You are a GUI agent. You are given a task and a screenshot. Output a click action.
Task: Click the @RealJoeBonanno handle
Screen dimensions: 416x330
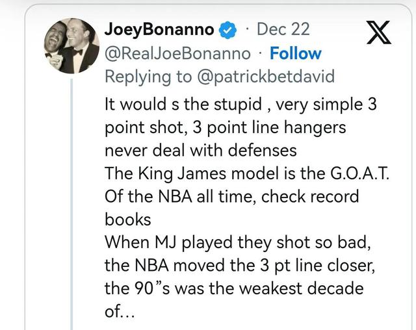pos(177,53)
